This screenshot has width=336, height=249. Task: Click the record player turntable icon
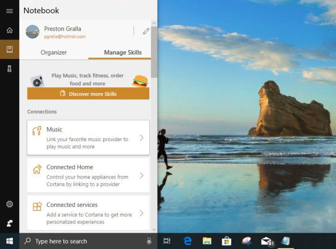coord(37,81)
